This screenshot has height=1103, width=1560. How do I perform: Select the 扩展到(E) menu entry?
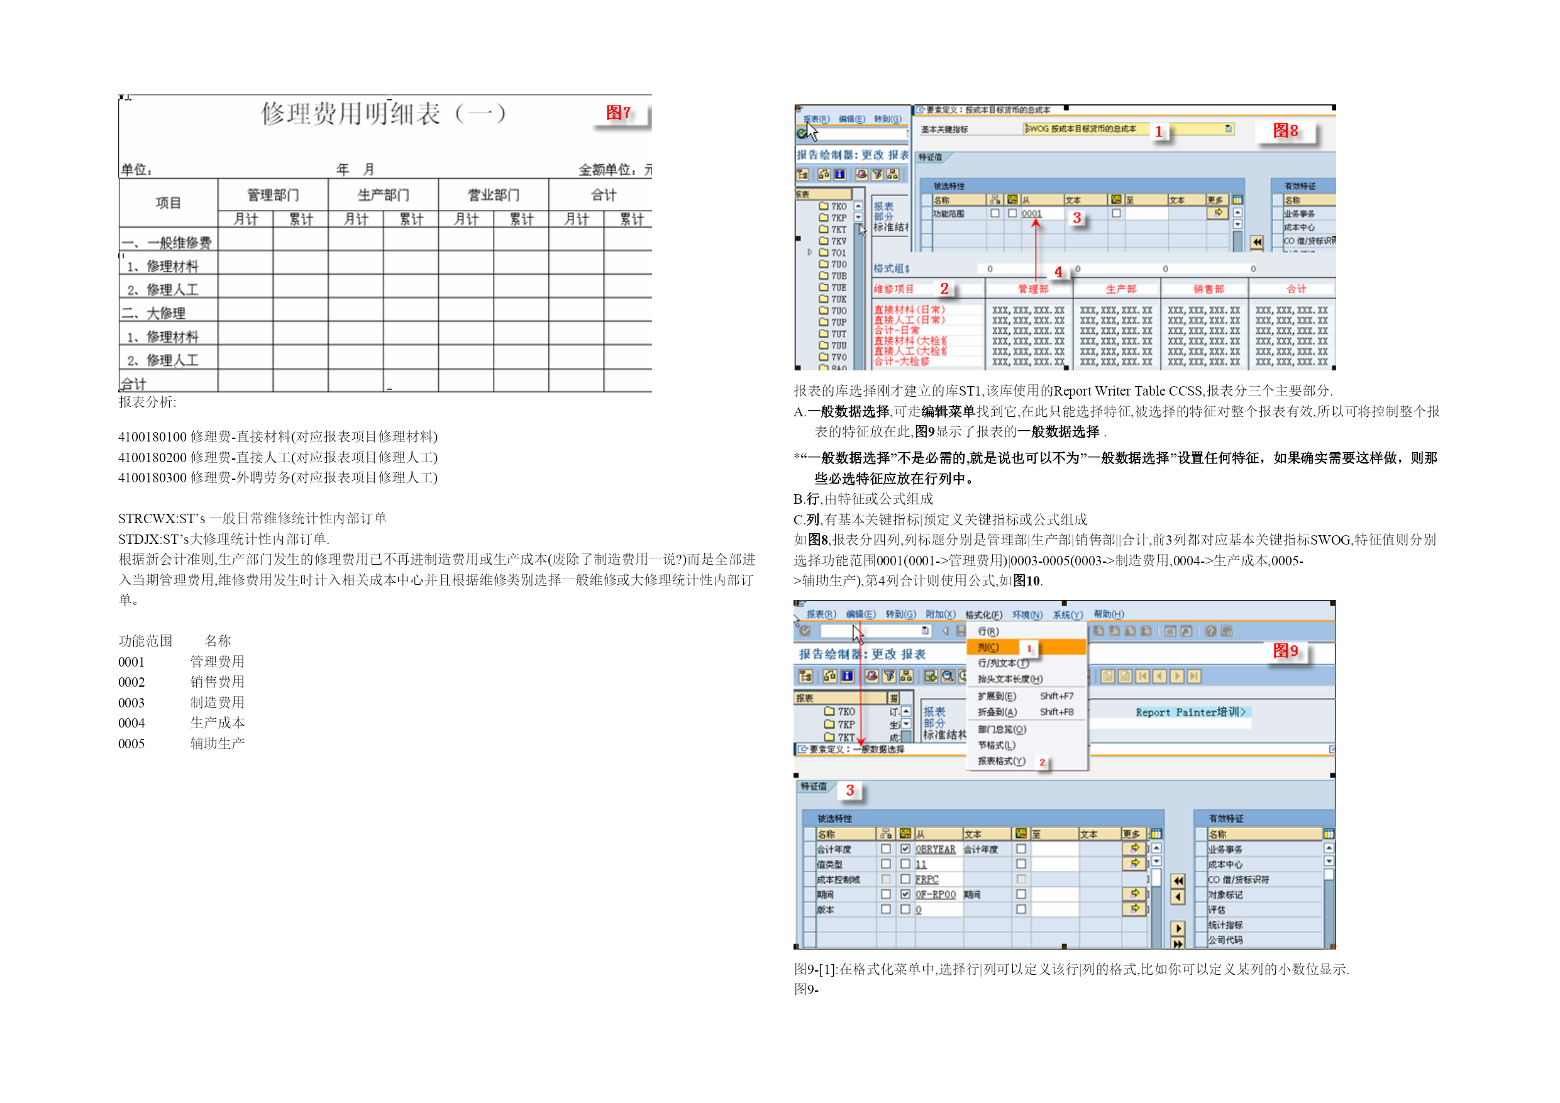click(1027, 697)
